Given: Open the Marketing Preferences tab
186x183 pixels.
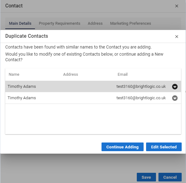Looking at the screenshot, I should point(131,23).
